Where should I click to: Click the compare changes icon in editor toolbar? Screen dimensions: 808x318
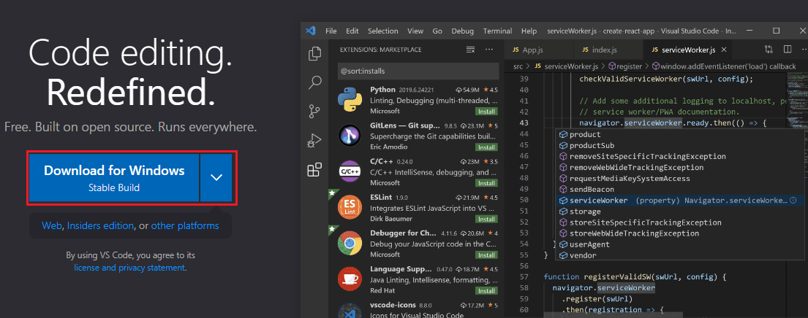coord(769,50)
